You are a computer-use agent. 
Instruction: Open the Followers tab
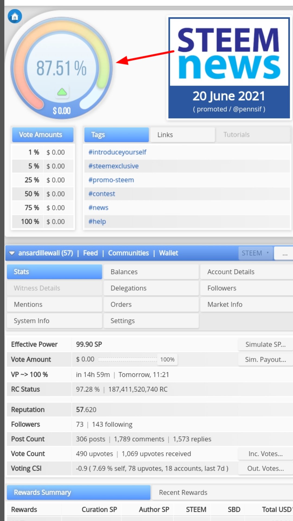(247, 288)
